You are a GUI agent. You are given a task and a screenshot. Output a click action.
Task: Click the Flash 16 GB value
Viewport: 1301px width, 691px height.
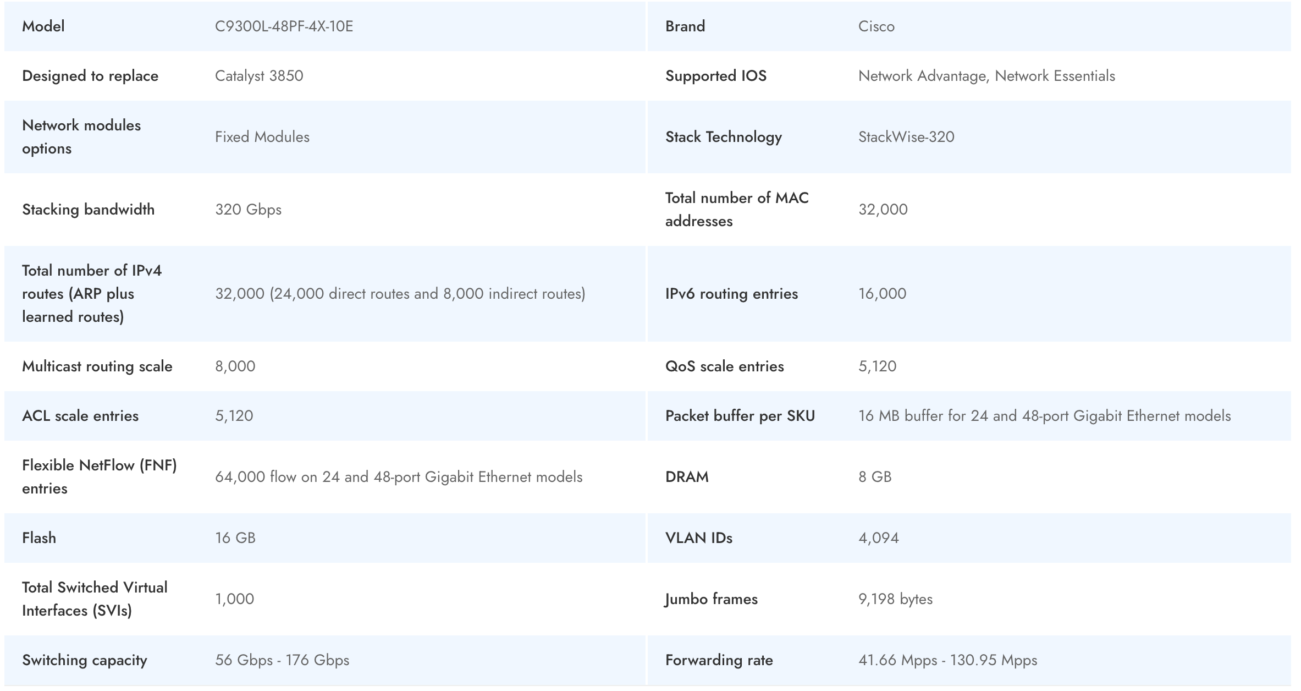[235, 538]
